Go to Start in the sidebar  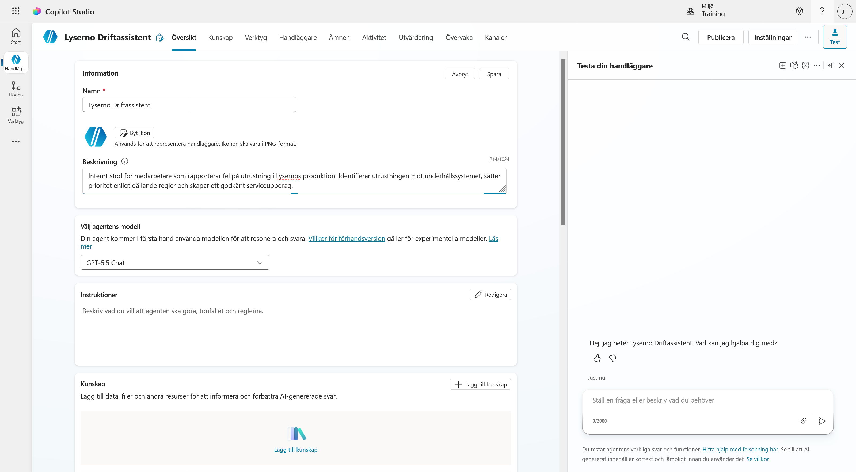pos(16,36)
